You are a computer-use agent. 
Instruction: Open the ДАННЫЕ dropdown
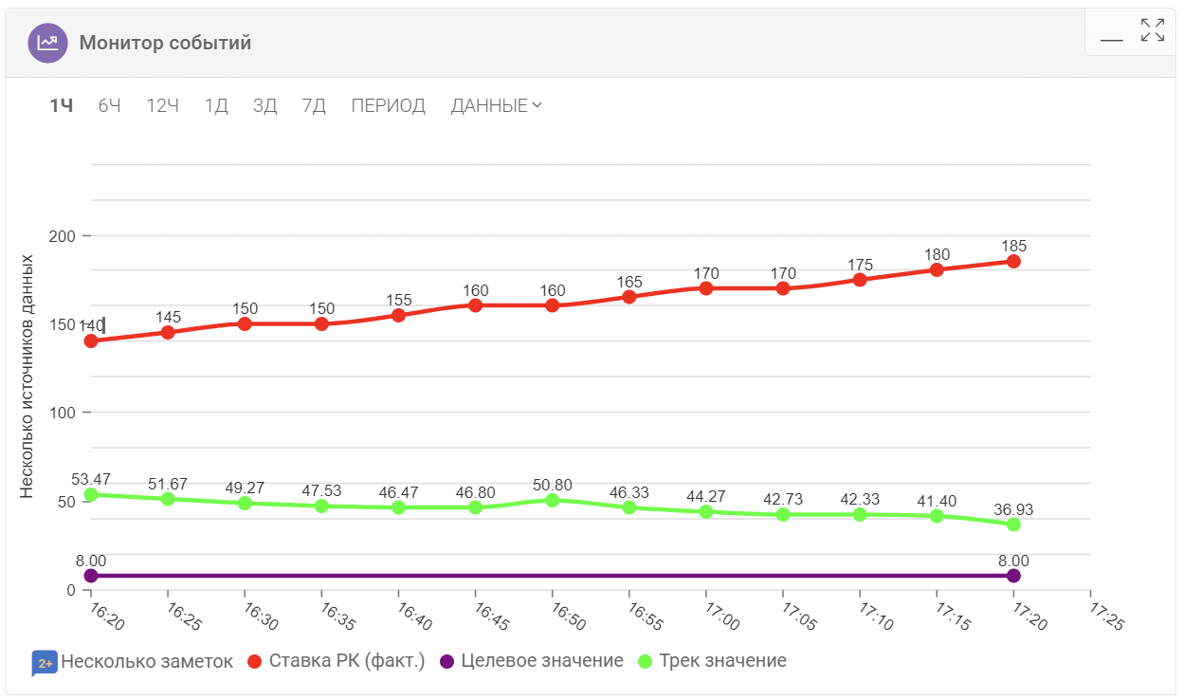coord(496,105)
